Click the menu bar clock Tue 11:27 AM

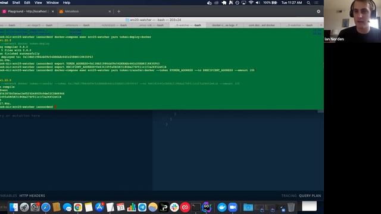pos(292,2)
